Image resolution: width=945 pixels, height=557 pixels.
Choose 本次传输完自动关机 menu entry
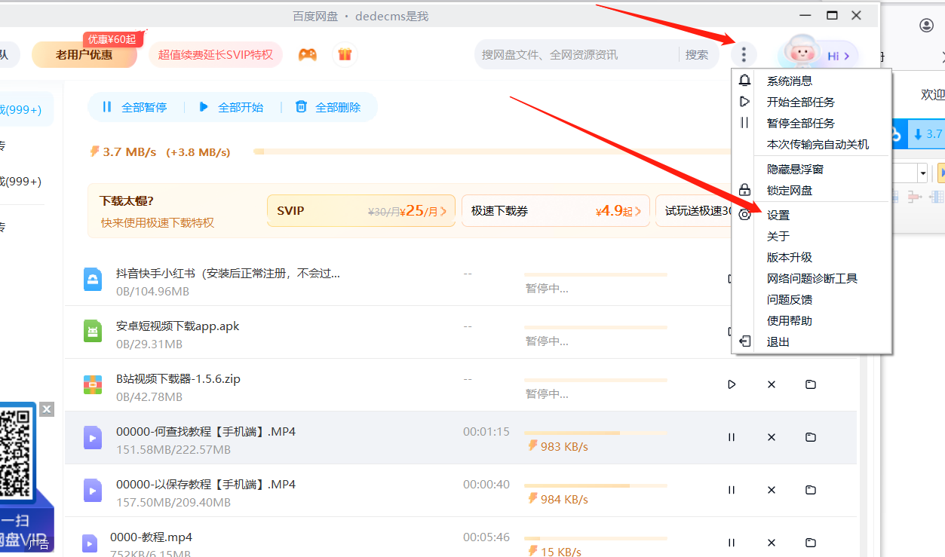click(818, 144)
